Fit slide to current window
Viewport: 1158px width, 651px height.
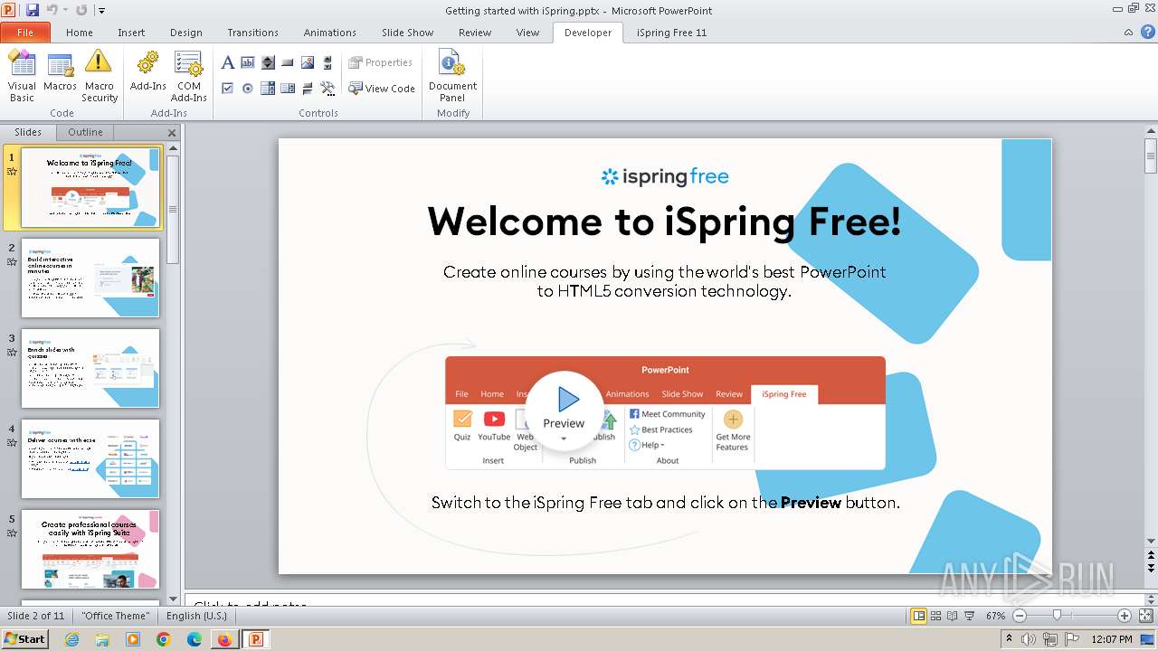click(1145, 616)
